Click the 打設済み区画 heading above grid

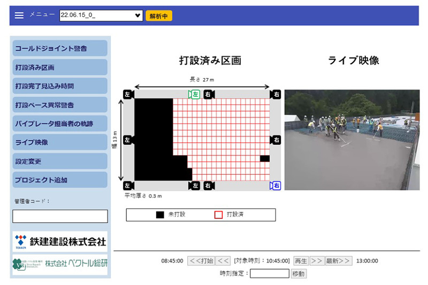pyautogui.click(x=210, y=60)
